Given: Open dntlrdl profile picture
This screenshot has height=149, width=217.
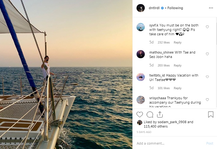Looking at the screenshot, I should (x=141, y=8).
